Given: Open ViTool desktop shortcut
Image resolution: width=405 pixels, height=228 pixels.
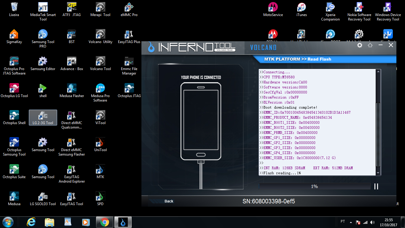Looking at the screenshot, I should coord(100,118).
